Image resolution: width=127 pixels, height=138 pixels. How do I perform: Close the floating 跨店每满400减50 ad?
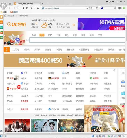tap(123, 106)
